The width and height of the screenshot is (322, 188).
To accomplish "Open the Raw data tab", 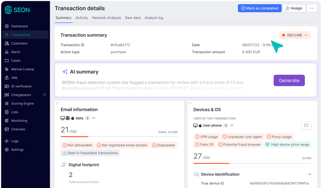I will (x=133, y=18).
